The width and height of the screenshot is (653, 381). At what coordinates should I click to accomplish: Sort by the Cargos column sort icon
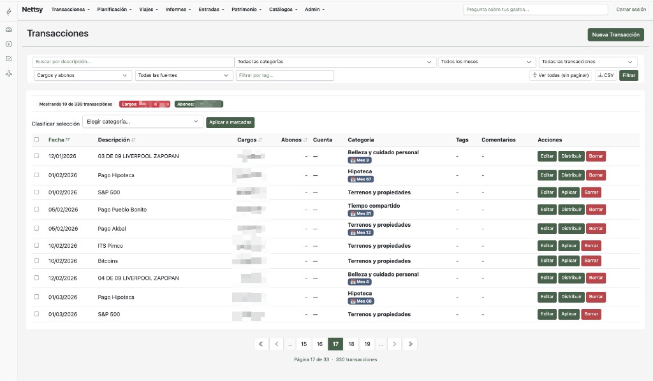coord(260,140)
